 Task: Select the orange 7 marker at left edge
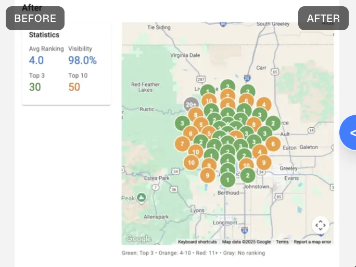pyautogui.click(x=182, y=144)
